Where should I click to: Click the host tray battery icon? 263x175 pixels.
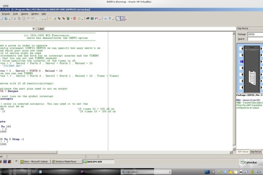point(252,172)
